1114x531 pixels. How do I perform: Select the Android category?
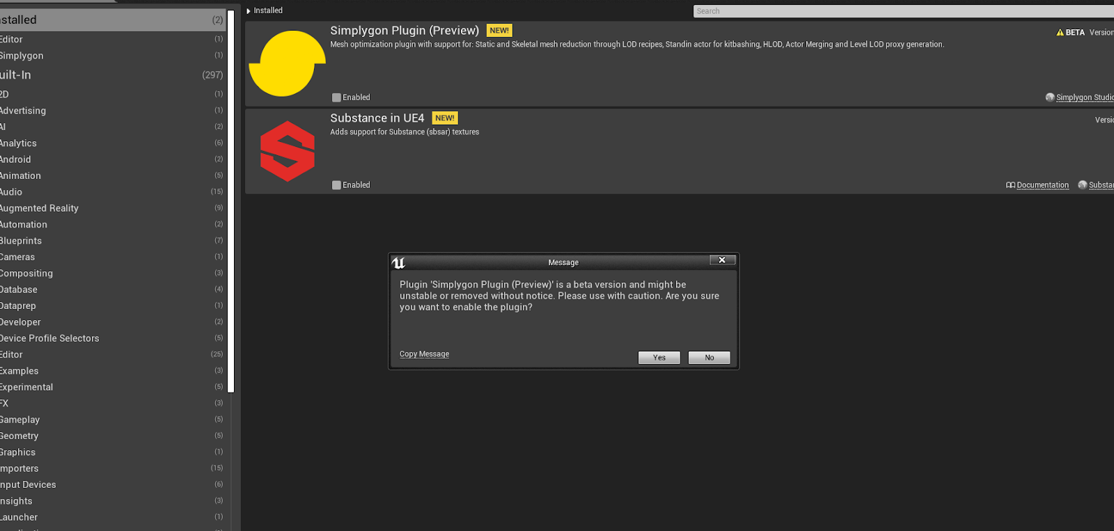(x=113, y=159)
